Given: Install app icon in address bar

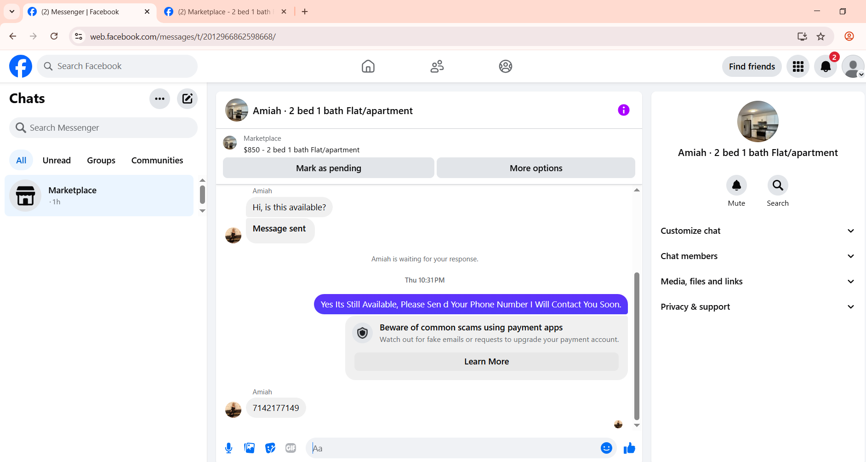Looking at the screenshot, I should (802, 36).
